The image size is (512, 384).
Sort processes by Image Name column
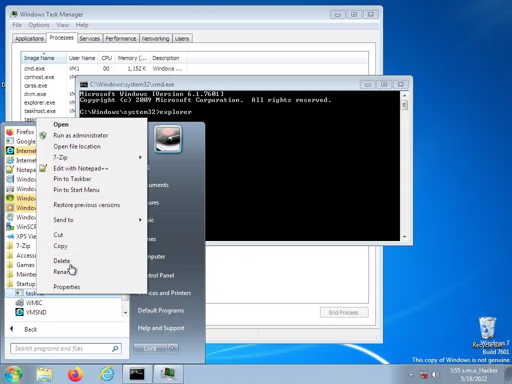point(44,58)
